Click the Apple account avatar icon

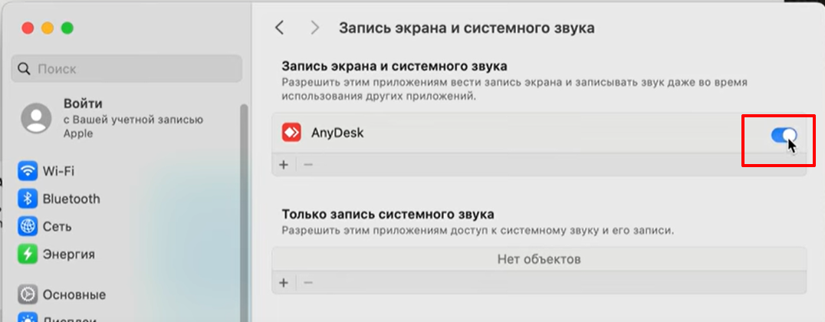point(36,117)
